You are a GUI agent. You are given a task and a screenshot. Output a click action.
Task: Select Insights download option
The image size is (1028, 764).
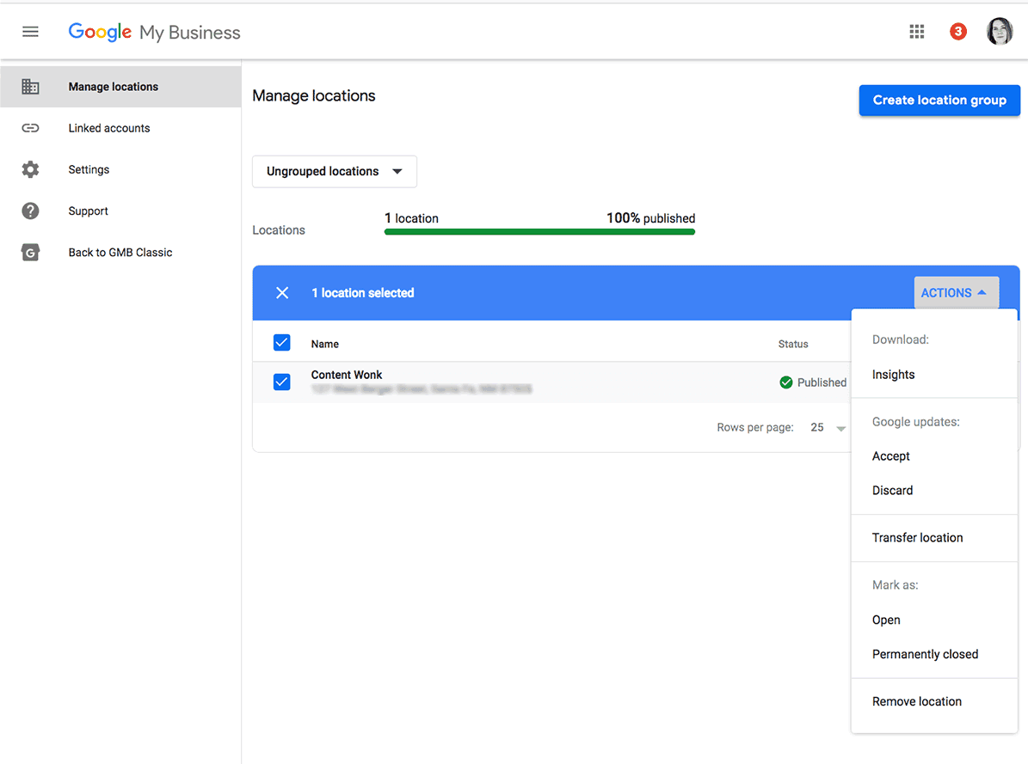934,375
